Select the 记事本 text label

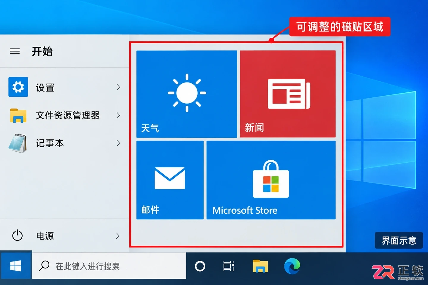[50, 143]
